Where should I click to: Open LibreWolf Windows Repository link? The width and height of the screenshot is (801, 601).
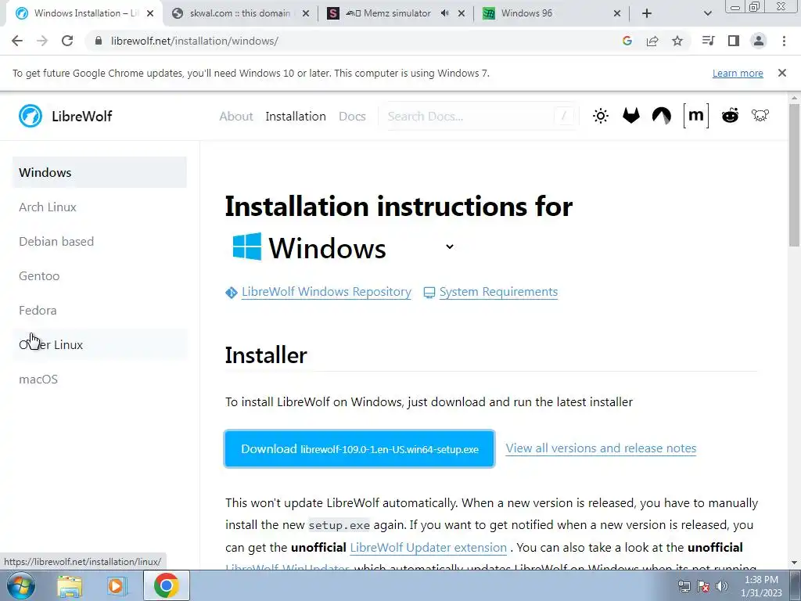(x=326, y=292)
